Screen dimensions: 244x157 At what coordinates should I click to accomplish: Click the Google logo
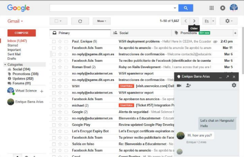coord(19,8)
